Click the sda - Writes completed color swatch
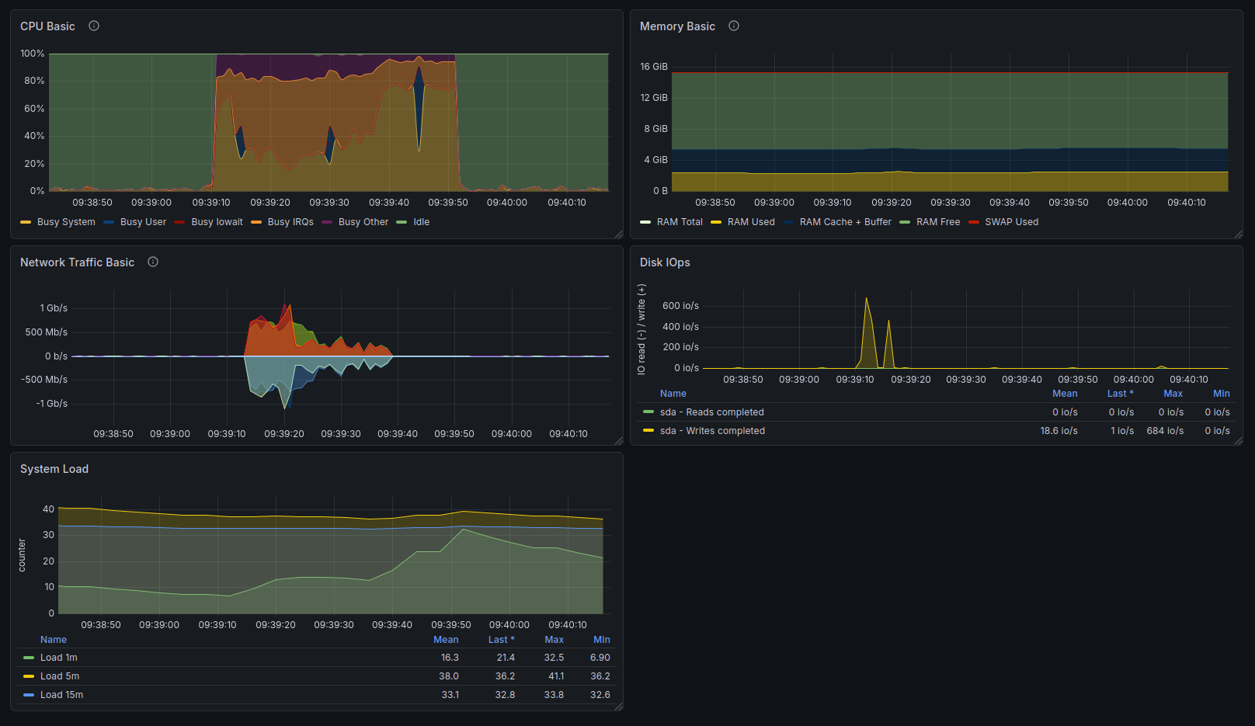 648,431
